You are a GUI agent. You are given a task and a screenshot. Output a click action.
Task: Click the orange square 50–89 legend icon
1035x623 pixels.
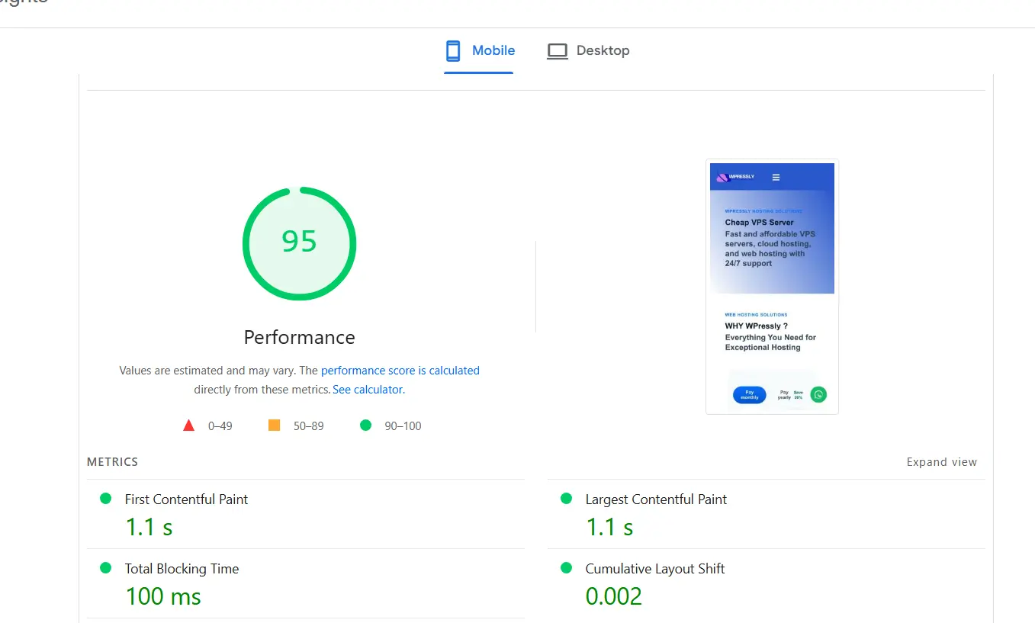pos(274,426)
